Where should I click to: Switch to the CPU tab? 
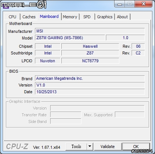(13, 17)
